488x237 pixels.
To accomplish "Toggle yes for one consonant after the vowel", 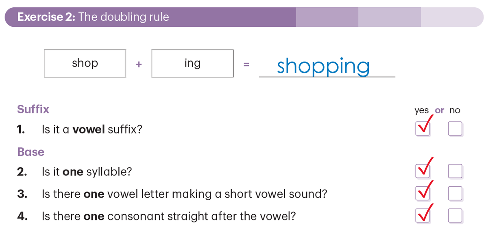I will pos(422,215).
